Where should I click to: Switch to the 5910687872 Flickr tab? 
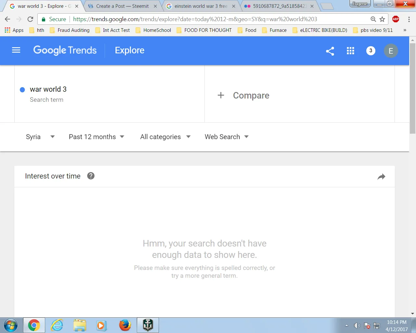click(279, 6)
